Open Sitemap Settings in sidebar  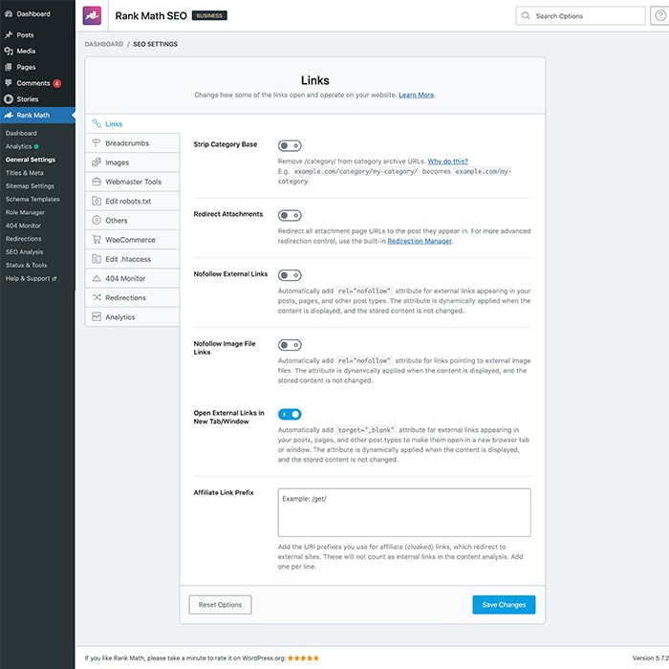(x=30, y=186)
